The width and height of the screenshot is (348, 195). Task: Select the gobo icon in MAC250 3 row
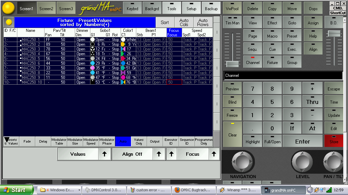click(x=92, y=49)
